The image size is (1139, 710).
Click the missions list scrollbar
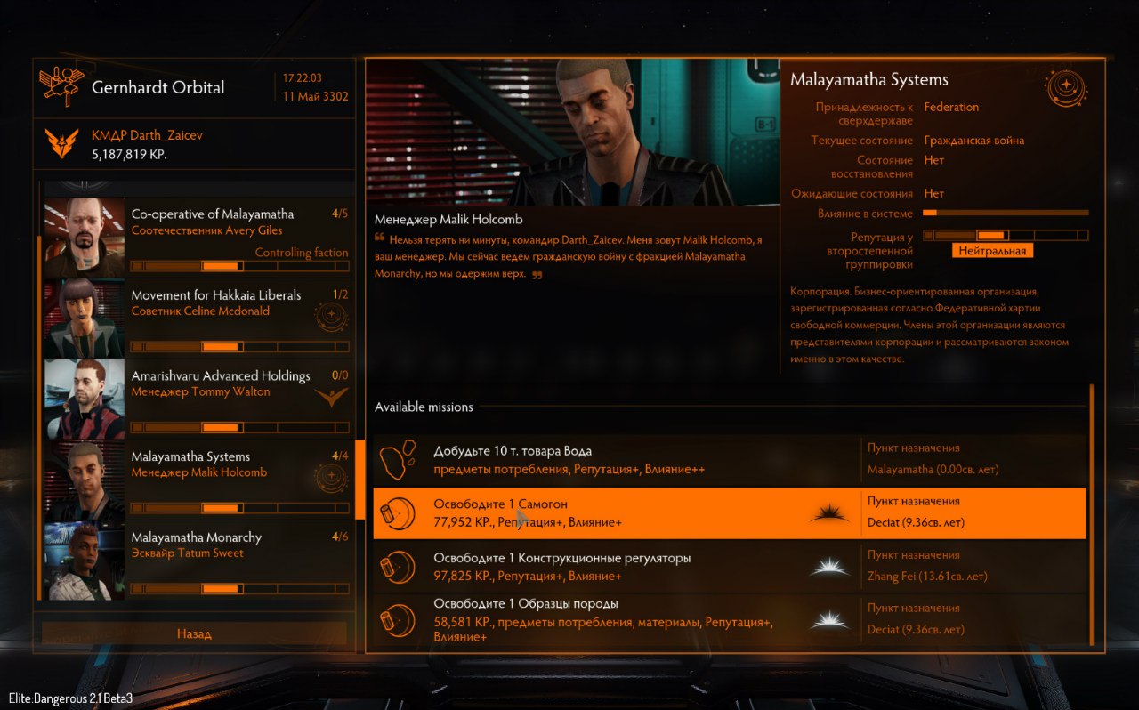coord(1092,513)
